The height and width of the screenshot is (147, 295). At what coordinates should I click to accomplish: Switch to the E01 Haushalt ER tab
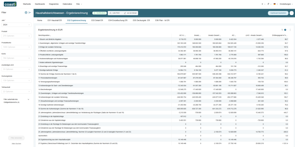[55, 20]
